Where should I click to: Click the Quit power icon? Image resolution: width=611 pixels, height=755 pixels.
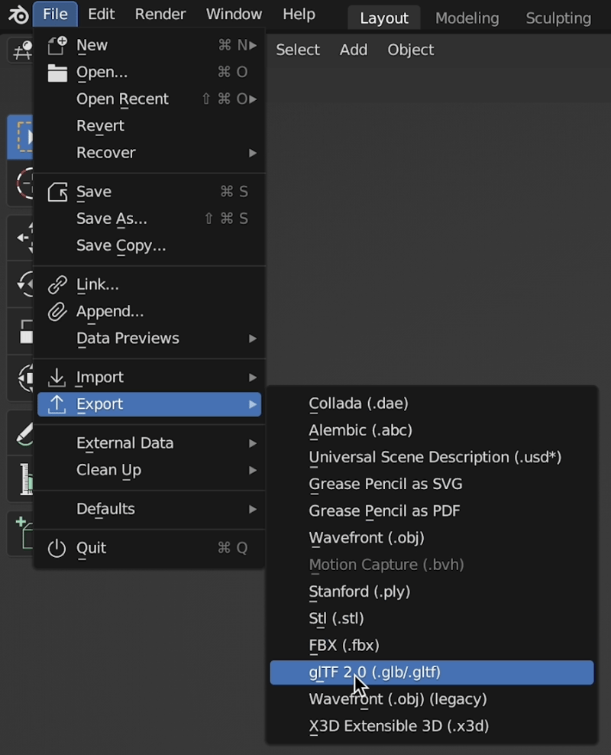(x=57, y=548)
